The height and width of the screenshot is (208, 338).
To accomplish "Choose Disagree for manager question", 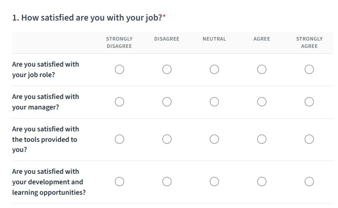I will pos(167,102).
